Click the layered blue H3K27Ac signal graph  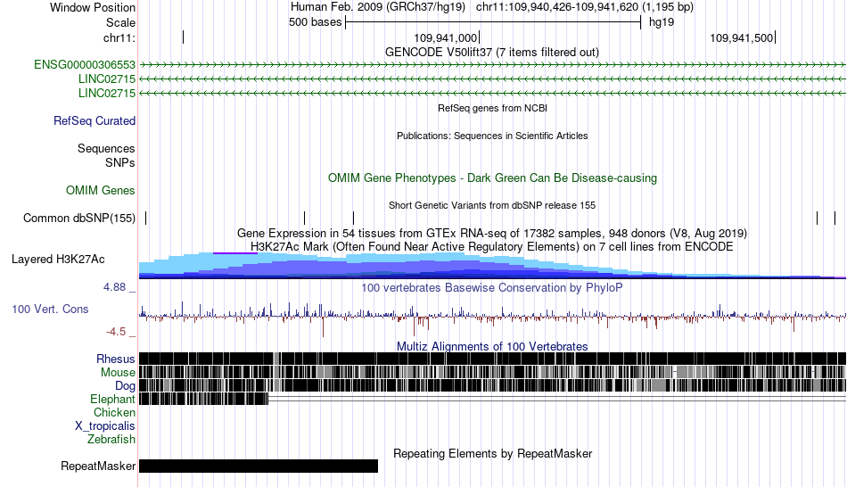coord(493,266)
